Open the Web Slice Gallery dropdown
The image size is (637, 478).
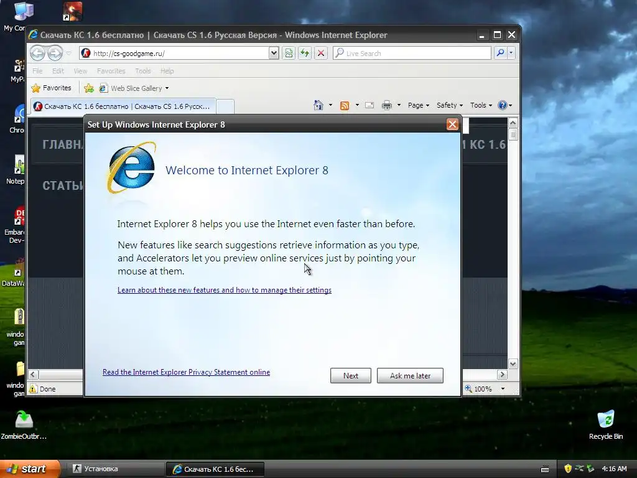[x=134, y=88]
